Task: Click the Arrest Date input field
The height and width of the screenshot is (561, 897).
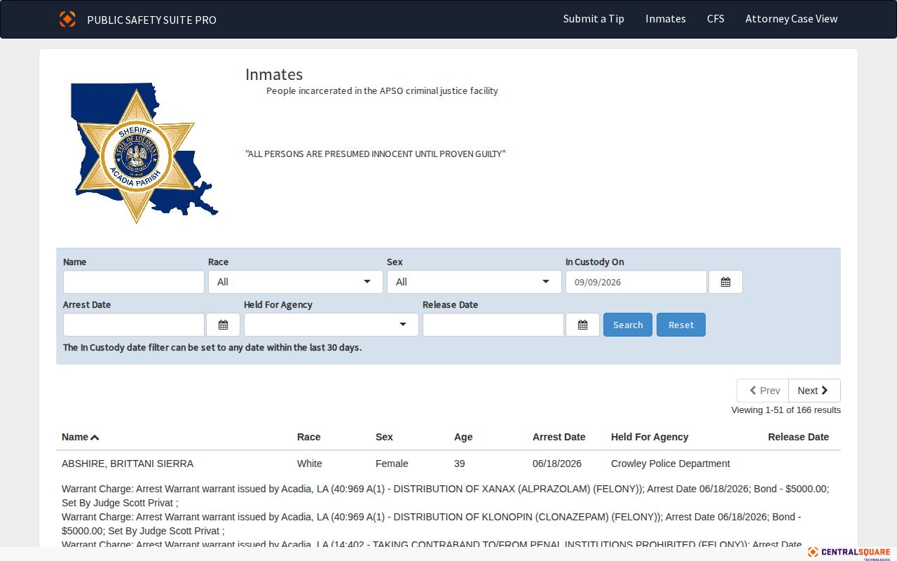Action: 134,325
